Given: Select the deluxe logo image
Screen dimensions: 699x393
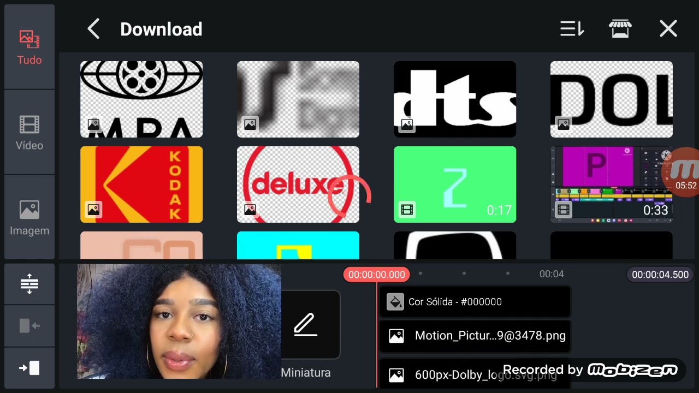Looking at the screenshot, I should (298, 184).
